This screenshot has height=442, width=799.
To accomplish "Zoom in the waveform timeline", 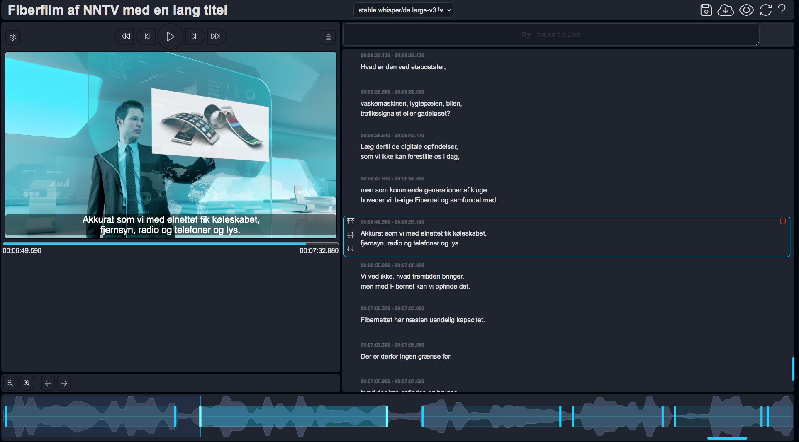I will pyautogui.click(x=27, y=383).
